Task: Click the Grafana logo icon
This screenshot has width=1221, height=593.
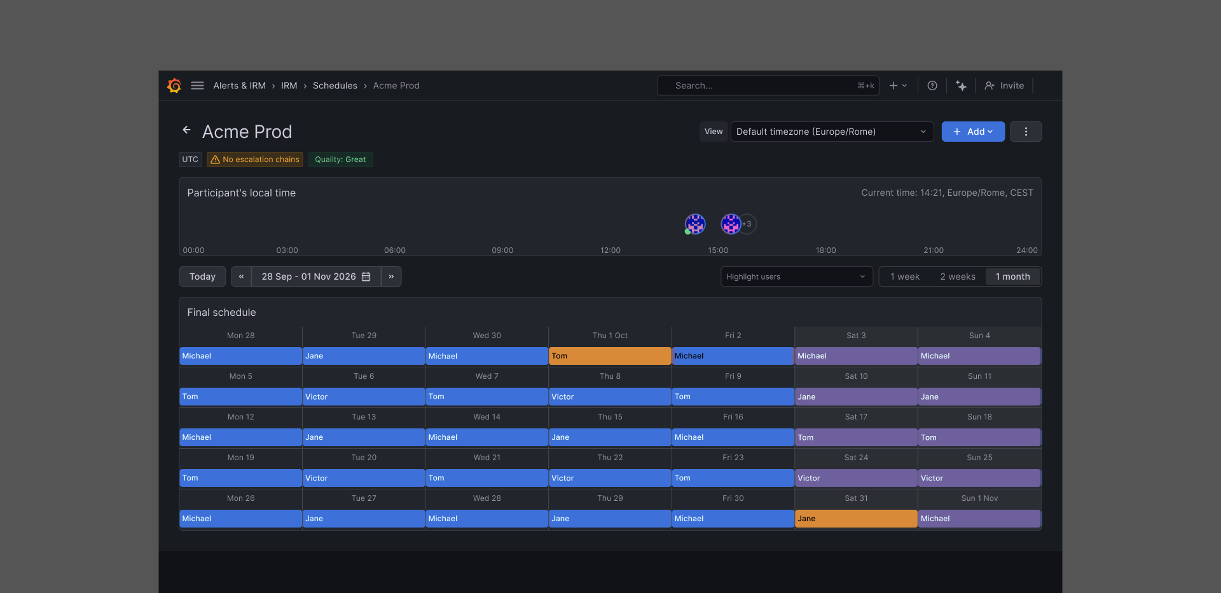Action: [x=174, y=86]
